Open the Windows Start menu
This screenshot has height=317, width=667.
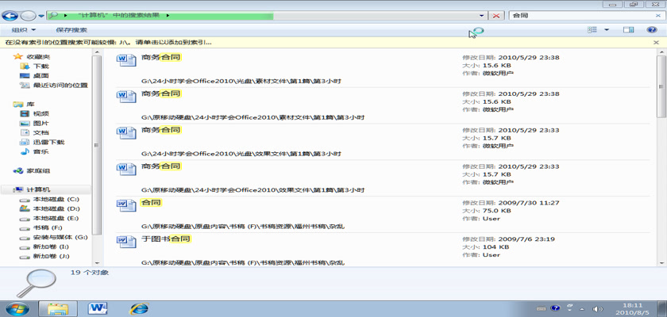[17, 307]
